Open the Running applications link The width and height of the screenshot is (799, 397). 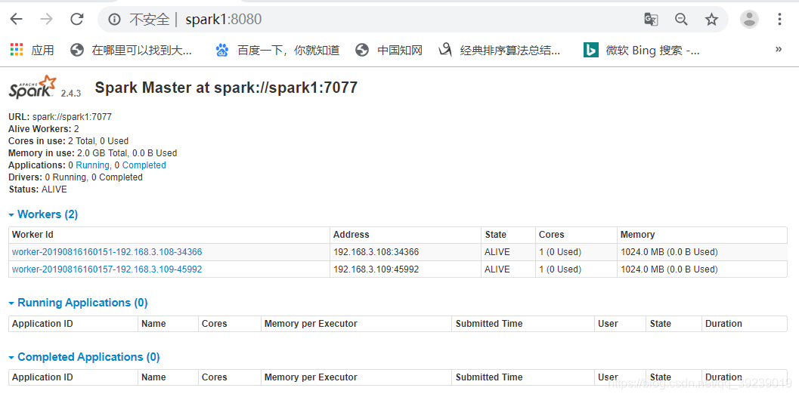click(x=92, y=165)
